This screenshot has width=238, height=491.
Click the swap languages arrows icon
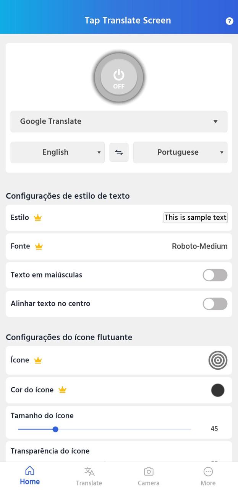(x=119, y=152)
